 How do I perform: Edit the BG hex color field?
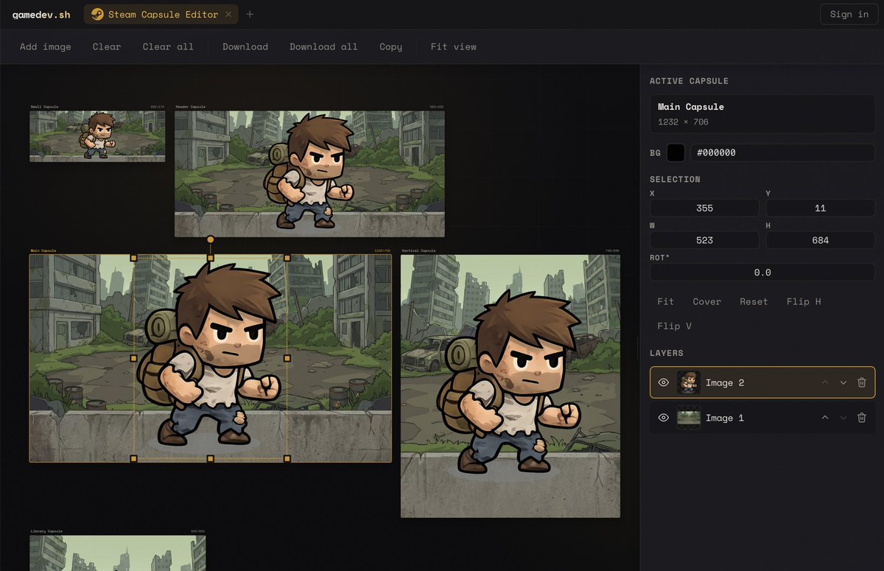point(782,153)
